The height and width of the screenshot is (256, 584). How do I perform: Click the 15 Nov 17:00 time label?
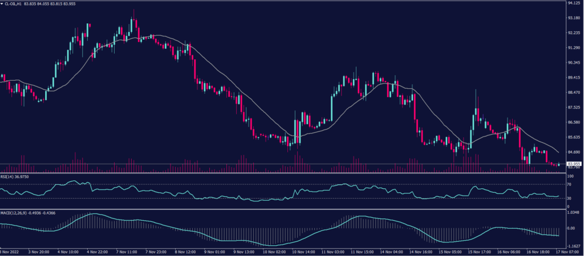(x=480, y=250)
